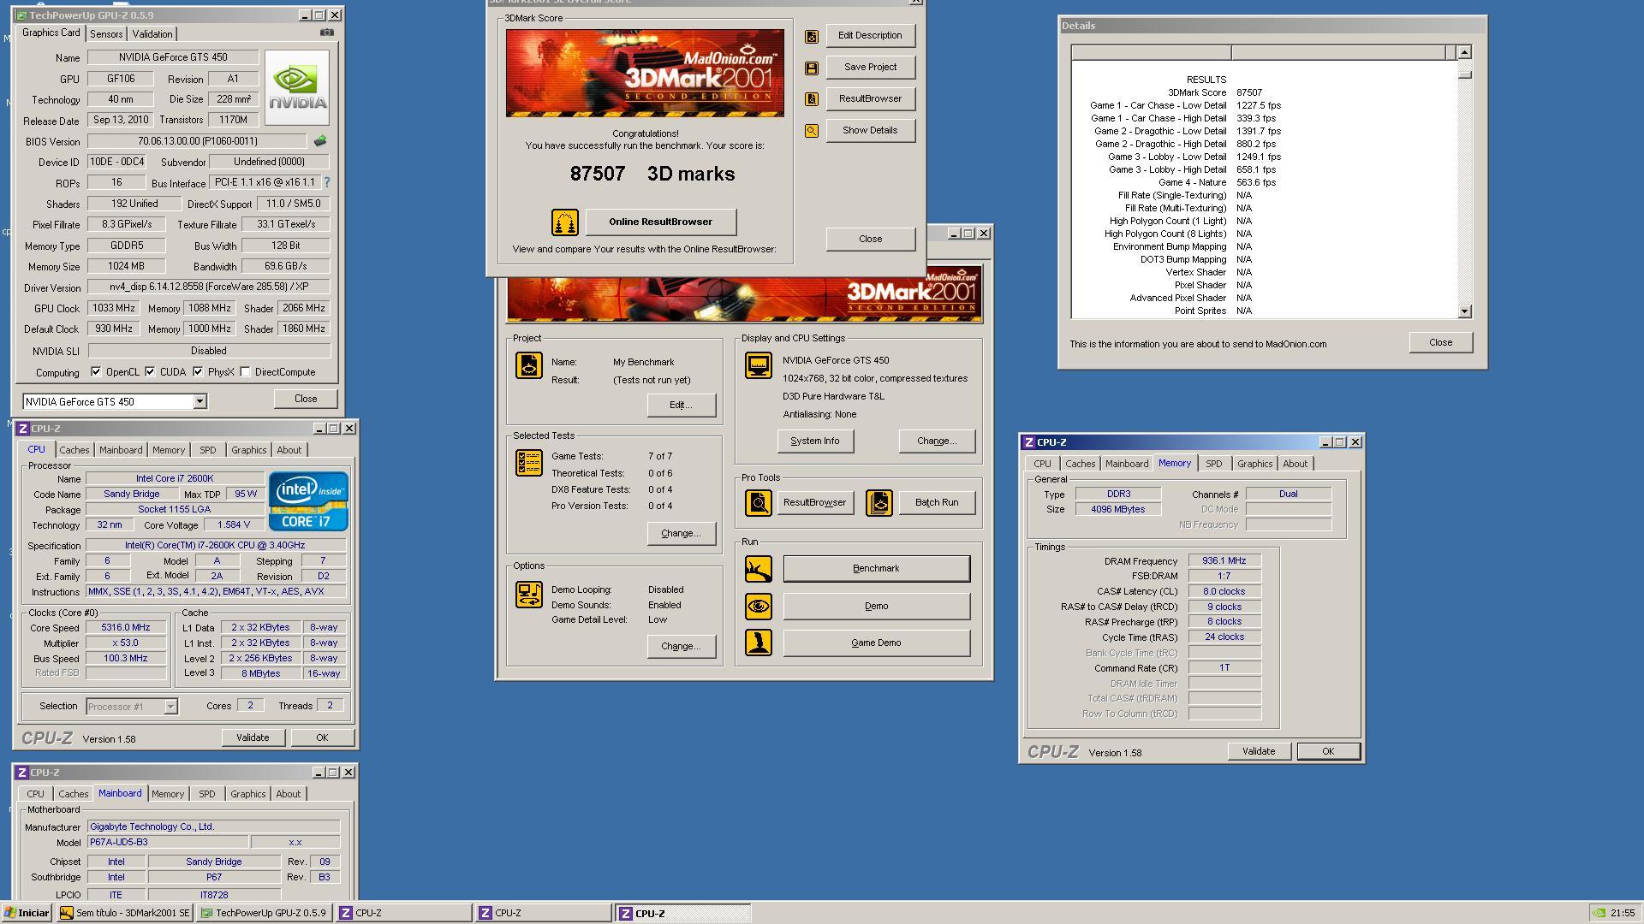Image resolution: width=1644 pixels, height=924 pixels.
Task: Open SPD tab in Memory CPU-Z window
Action: point(1214,464)
